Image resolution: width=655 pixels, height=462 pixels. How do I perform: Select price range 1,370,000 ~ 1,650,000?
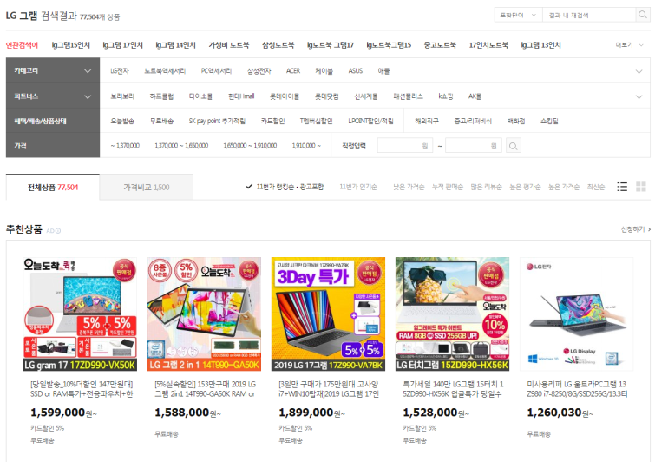click(181, 146)
